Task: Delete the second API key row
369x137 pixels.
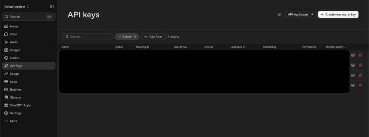Action: tap(360, 65)
